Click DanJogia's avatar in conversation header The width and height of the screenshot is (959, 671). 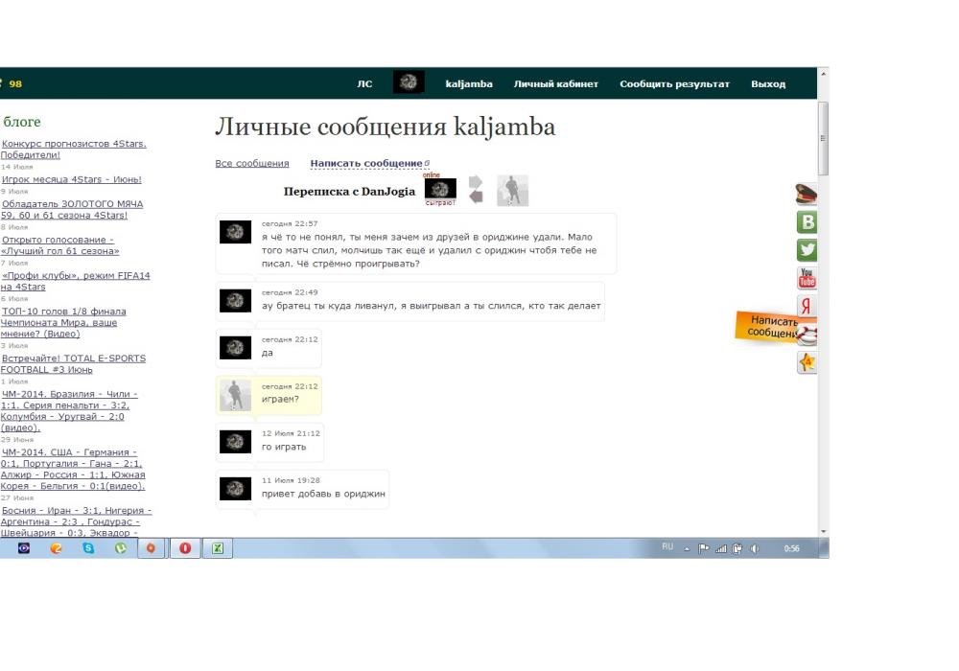pos(439,190)
